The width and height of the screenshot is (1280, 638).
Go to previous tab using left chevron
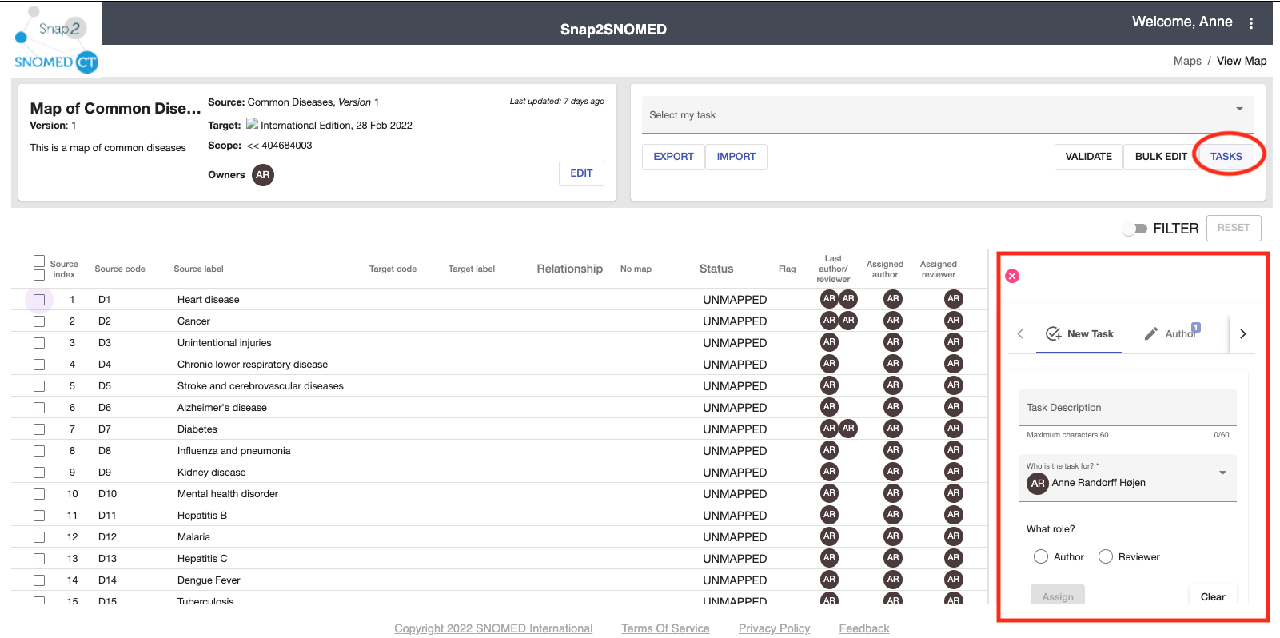1020,334
